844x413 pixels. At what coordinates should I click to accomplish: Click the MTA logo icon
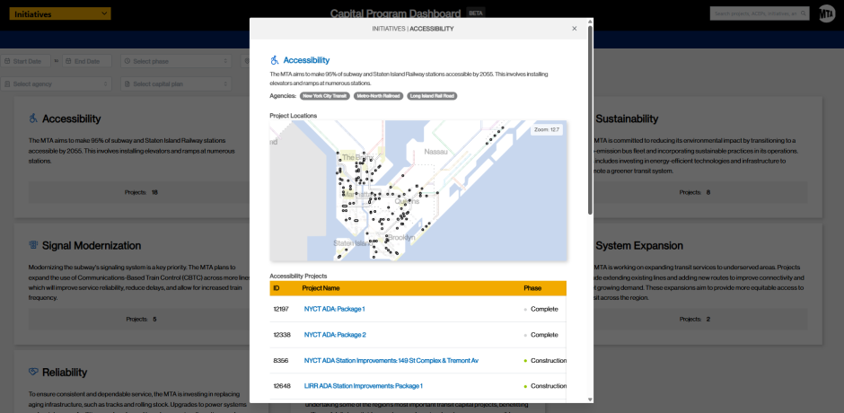click(x=827, y=14)
